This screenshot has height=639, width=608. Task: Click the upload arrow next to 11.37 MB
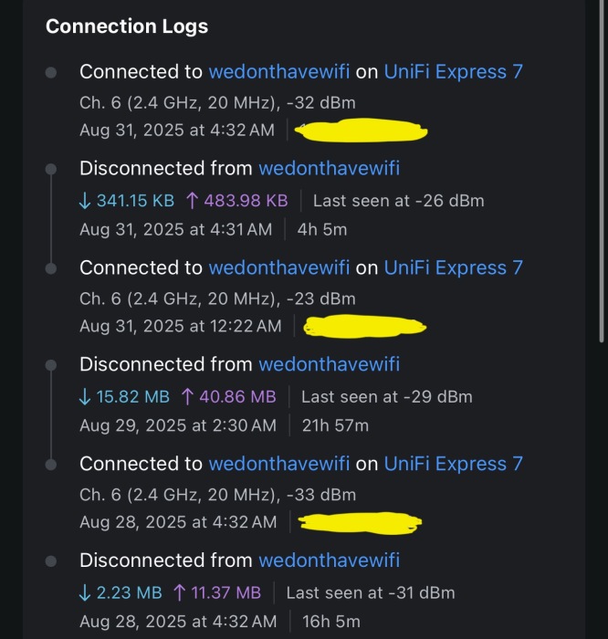point(180,593)
